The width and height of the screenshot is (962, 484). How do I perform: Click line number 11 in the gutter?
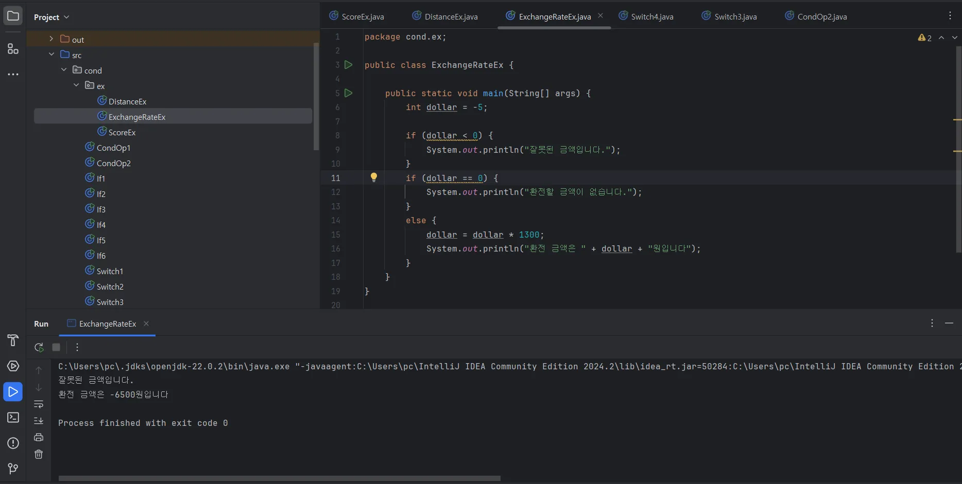click(x=335, y=178)
